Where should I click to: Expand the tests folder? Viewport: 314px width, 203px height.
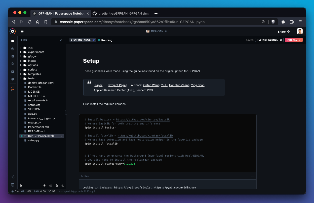coord(21,78)
